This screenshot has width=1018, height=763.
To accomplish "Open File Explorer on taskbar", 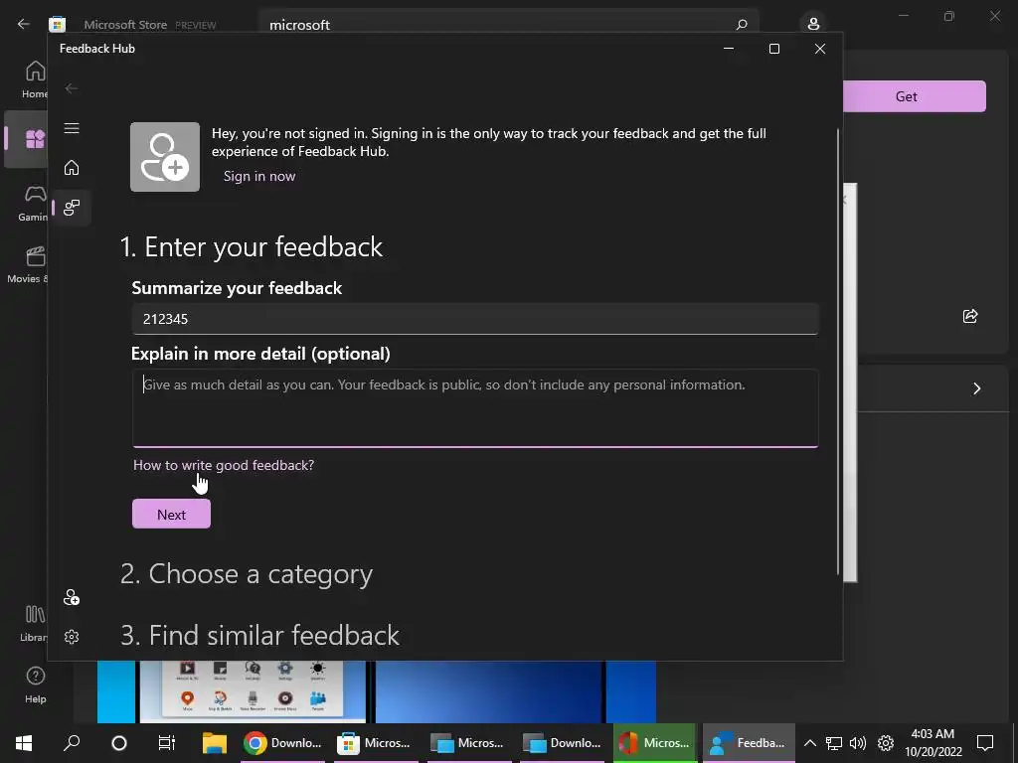I will (215, 743).
